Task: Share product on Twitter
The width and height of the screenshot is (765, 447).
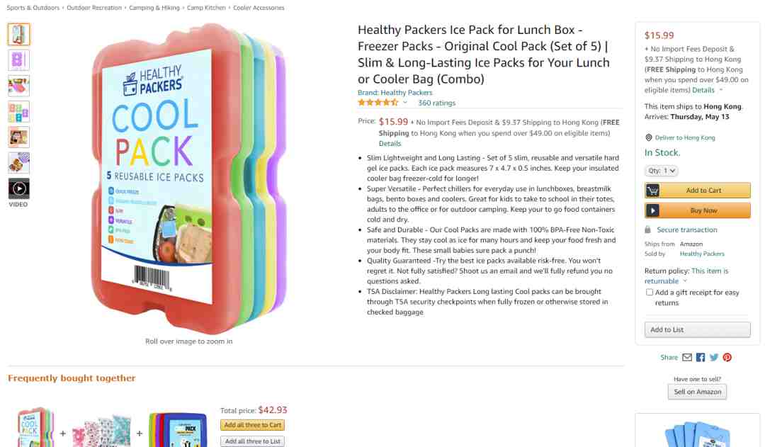Action: click(714, 357)
